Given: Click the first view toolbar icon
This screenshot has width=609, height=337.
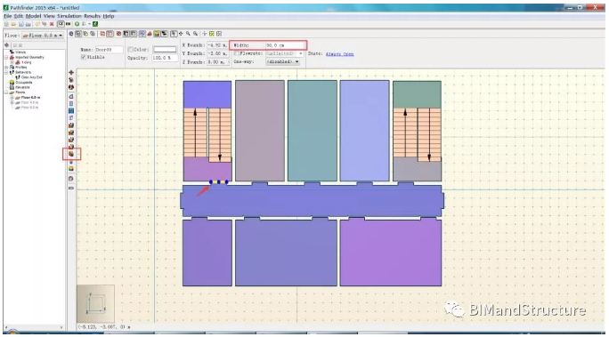Looking at the screenshot, I should tap(71, 34).
